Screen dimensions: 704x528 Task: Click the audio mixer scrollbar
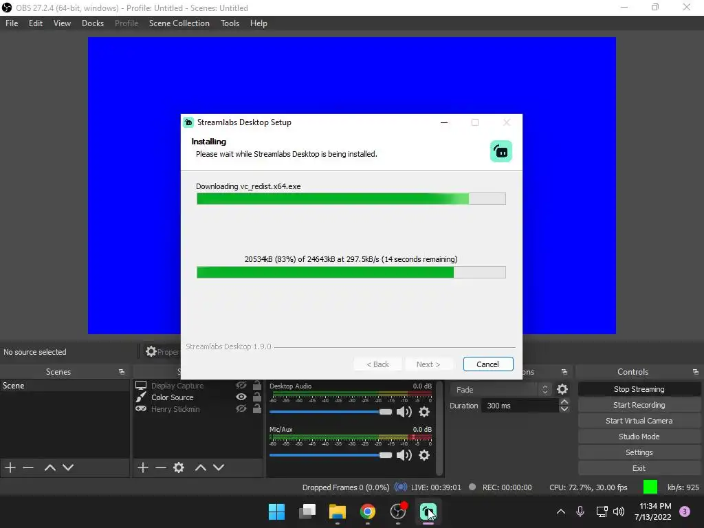click(x=440, y=428)
